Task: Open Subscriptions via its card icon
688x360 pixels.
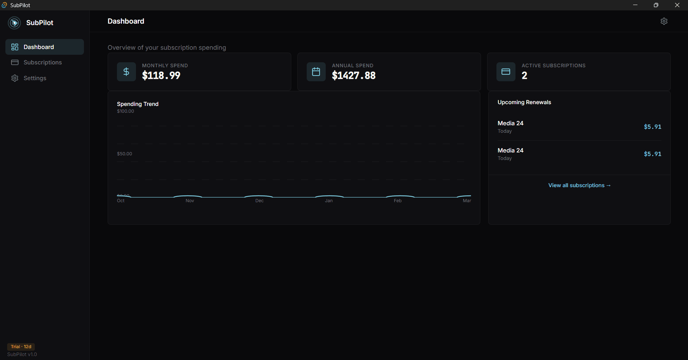Action: click(x=15, y=62)
